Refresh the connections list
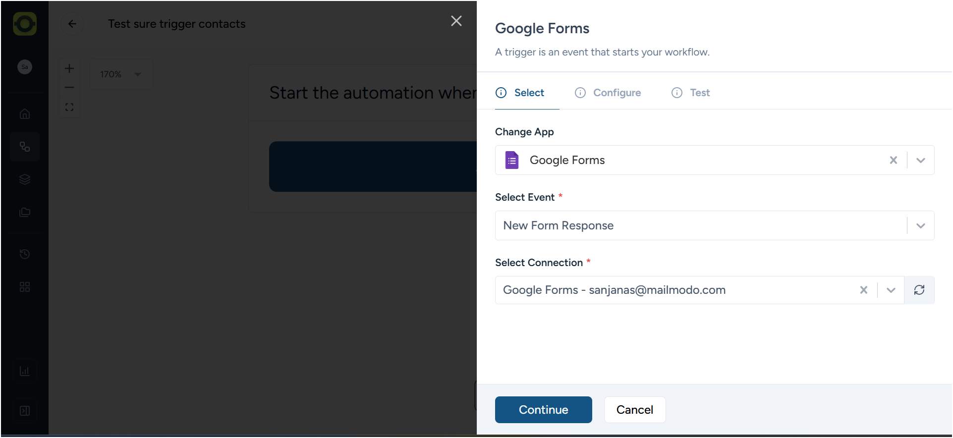 pos(919,290)
